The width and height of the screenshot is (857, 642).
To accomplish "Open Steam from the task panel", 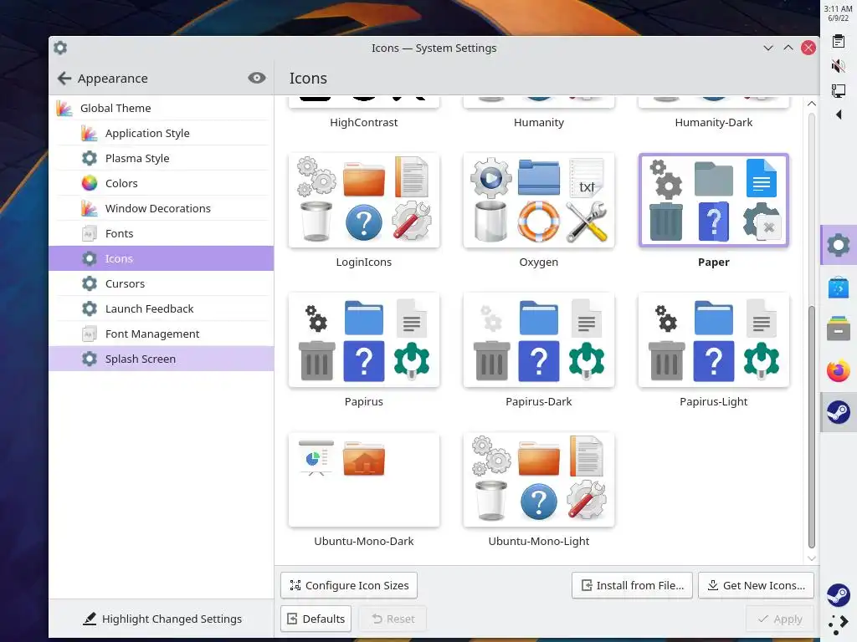I will (x=839, y=412).
